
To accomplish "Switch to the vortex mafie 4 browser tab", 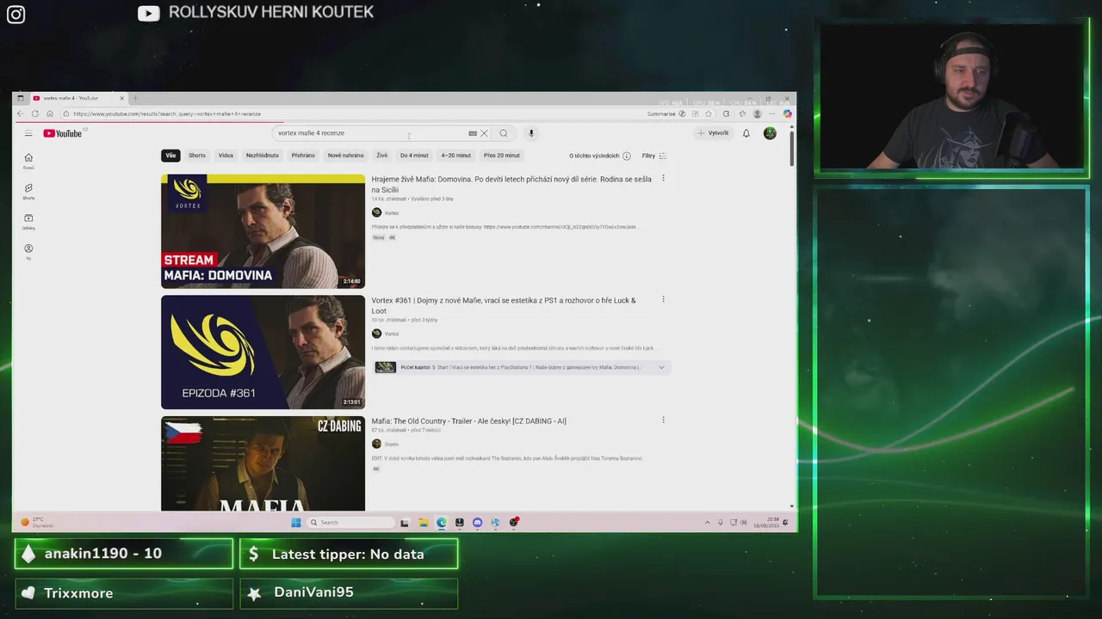I will pos(78,98).
